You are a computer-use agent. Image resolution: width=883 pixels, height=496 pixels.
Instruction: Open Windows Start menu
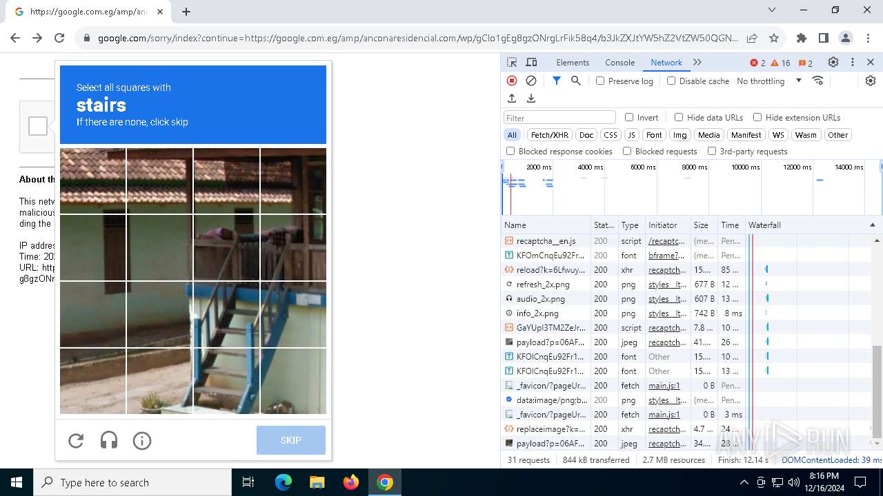click(17, 482)
